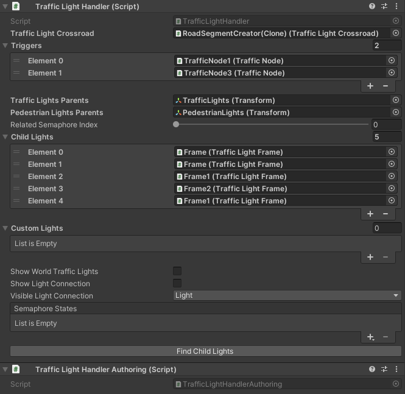Image resolution: width=405 pixels, height=394 pixels.
Task: Edit Custom Lights list size field
Action: [387, 228]
